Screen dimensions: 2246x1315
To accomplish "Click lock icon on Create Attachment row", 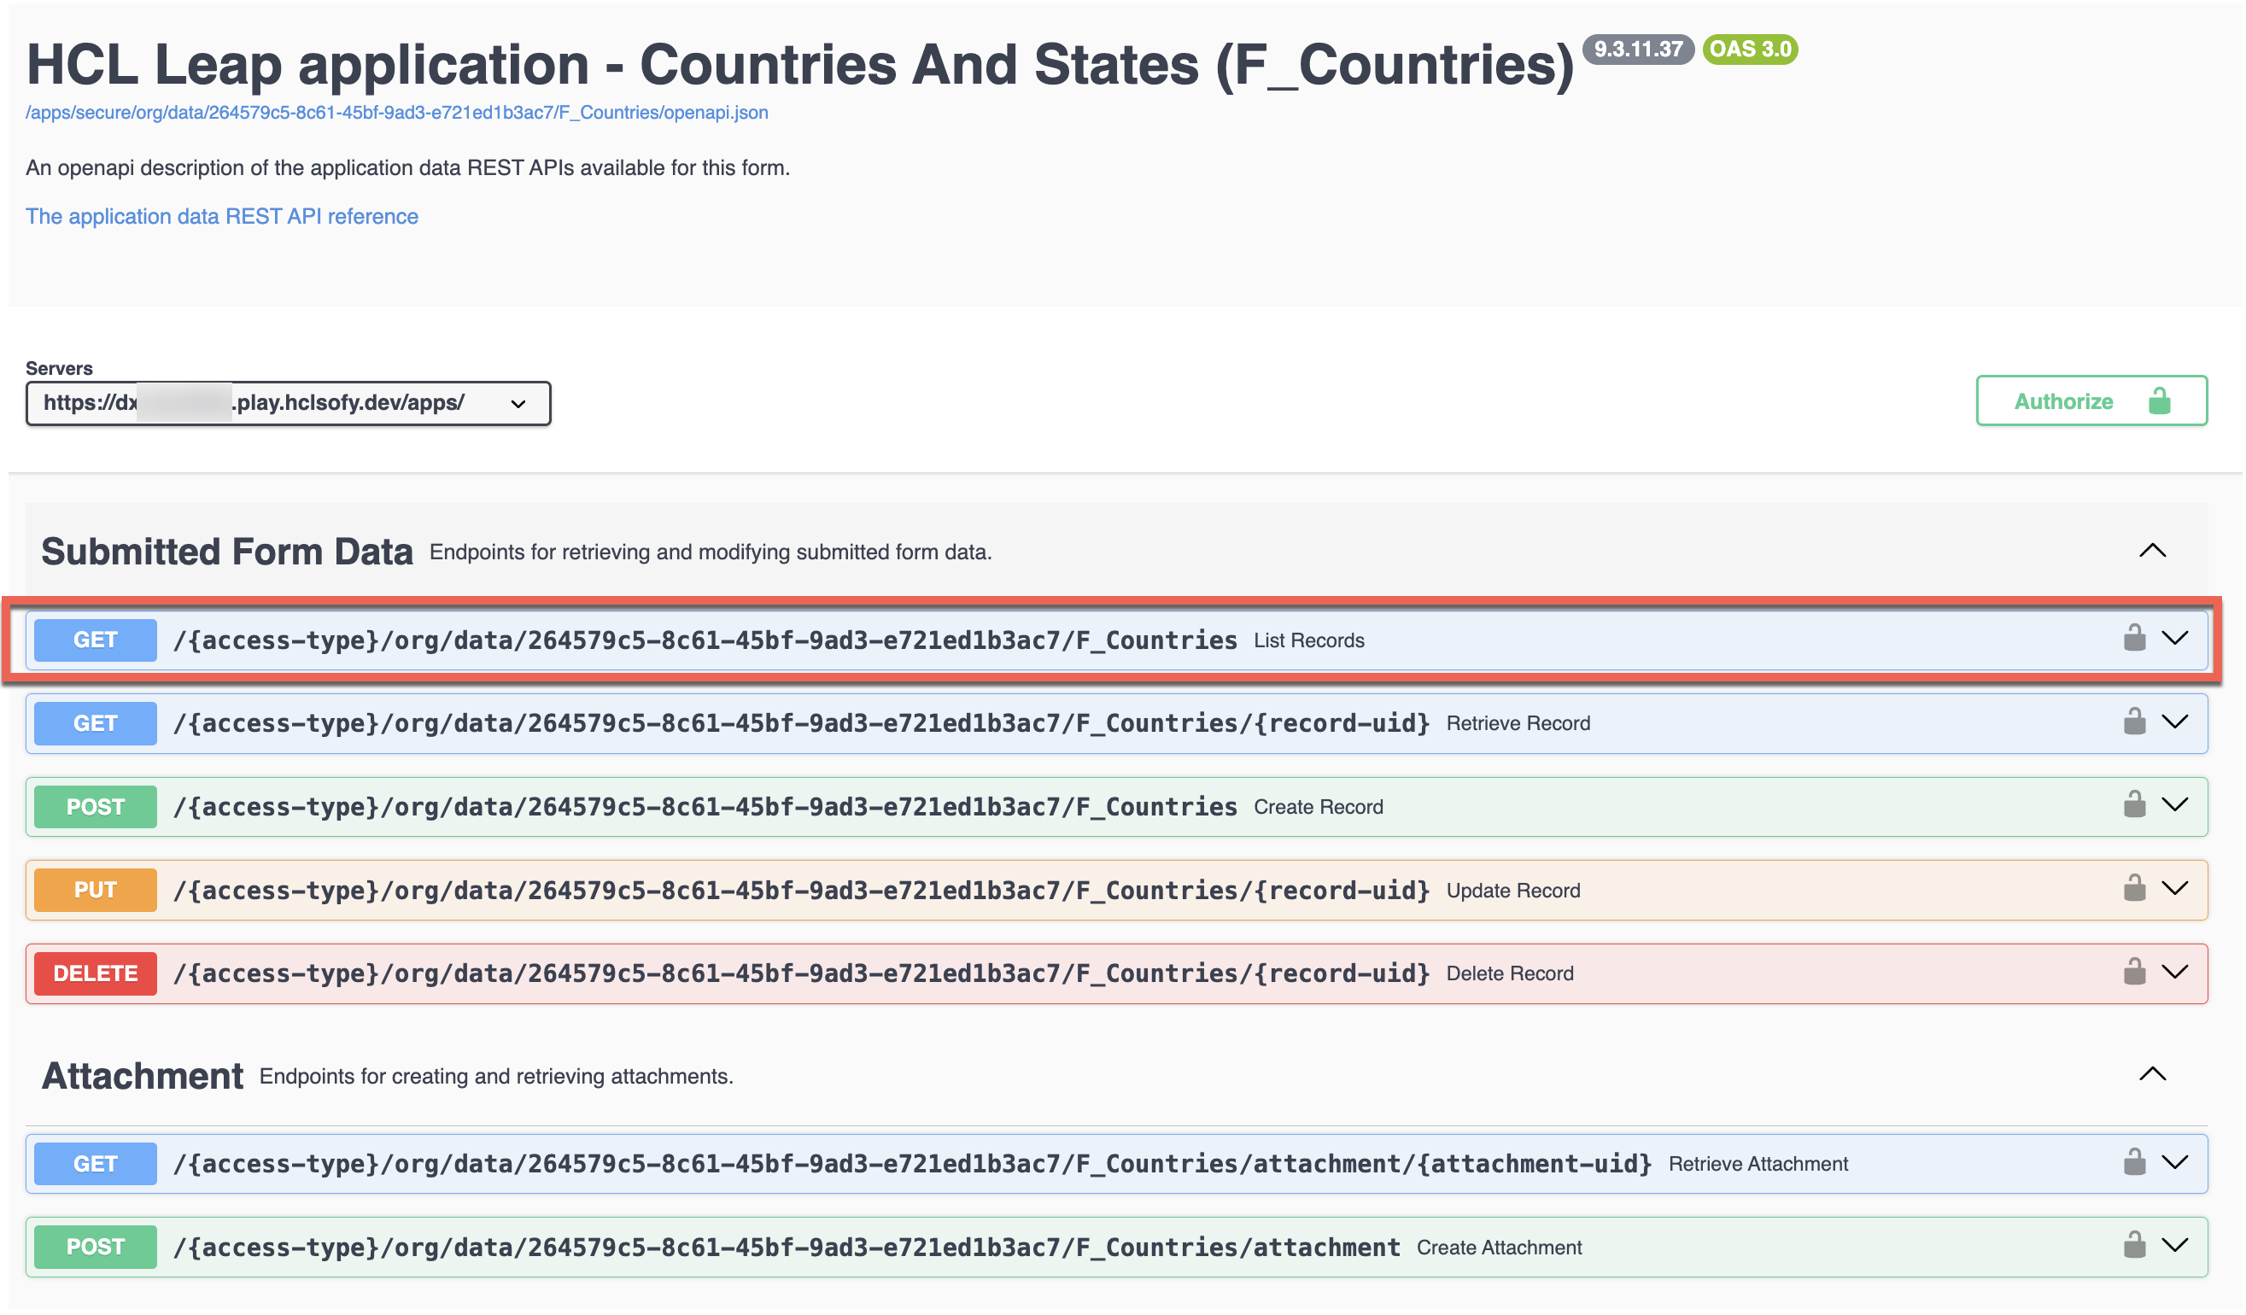I will (x=2133, y=1245).
